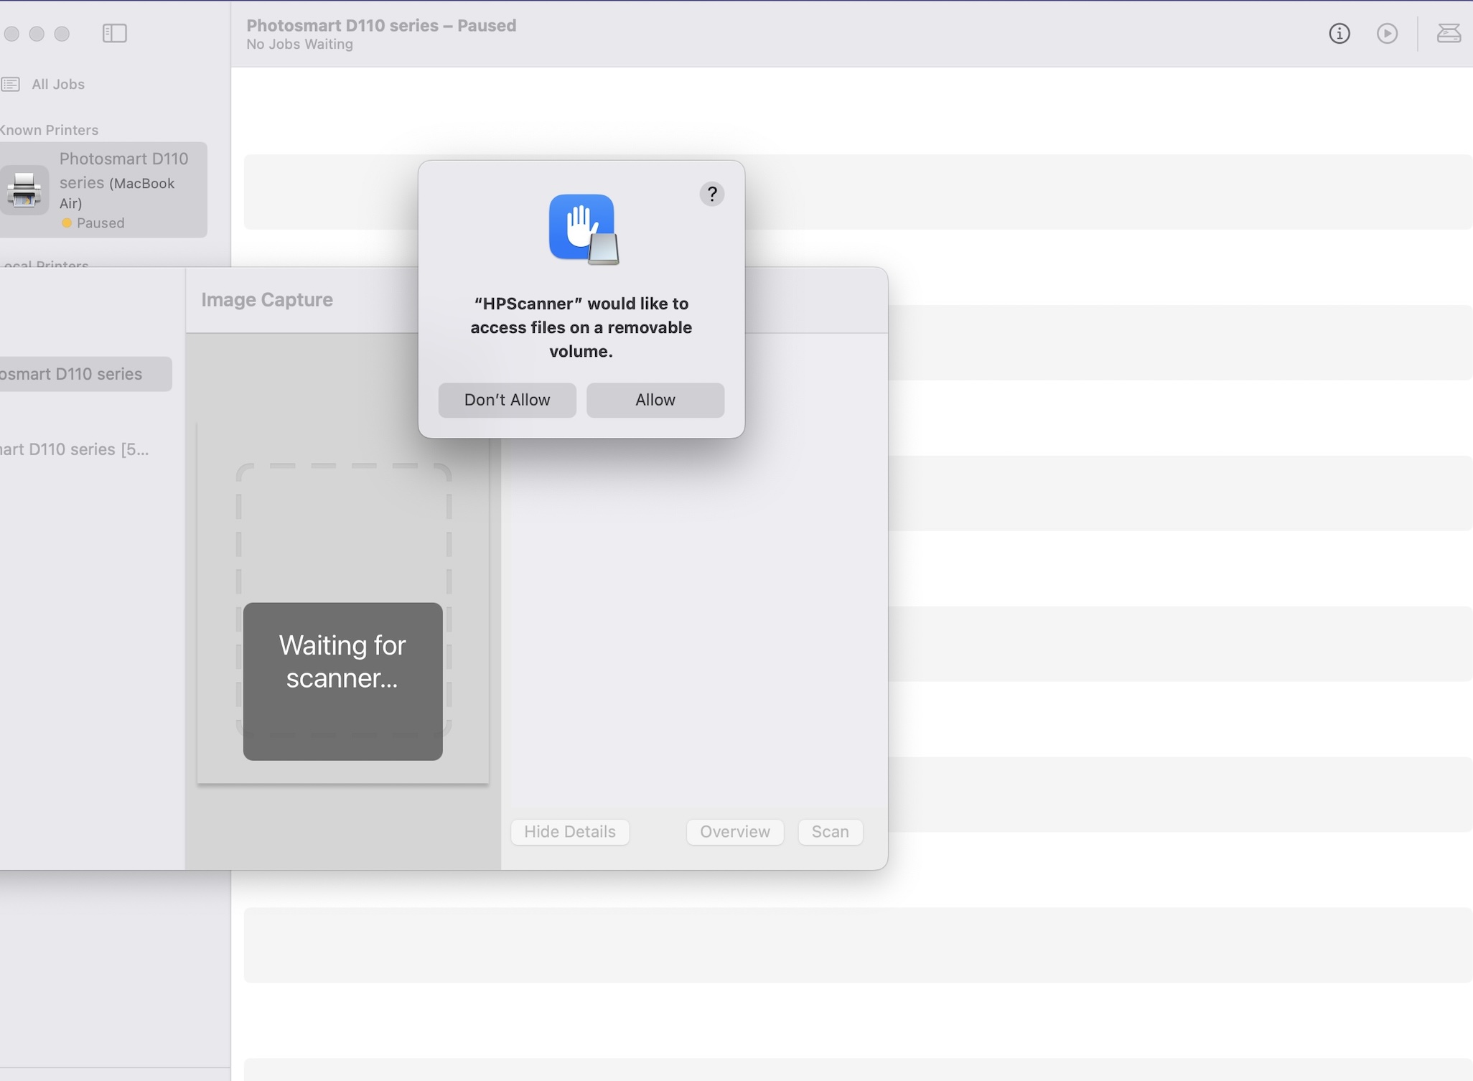Resume printer with the play icon
Image resolution: width=1473 pixels, height=1081 pixels.
1387,33
